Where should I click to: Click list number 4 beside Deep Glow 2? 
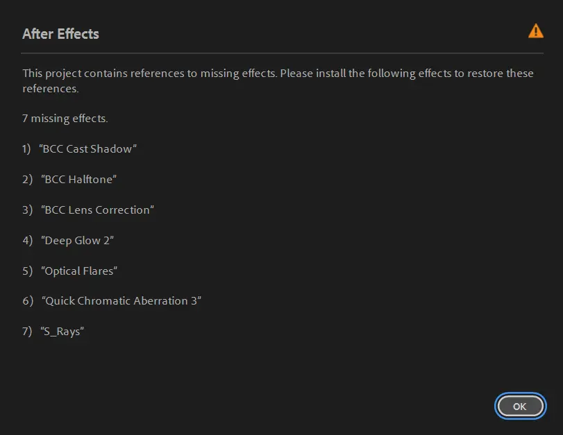pyautogui.click(x=27, y=241)
